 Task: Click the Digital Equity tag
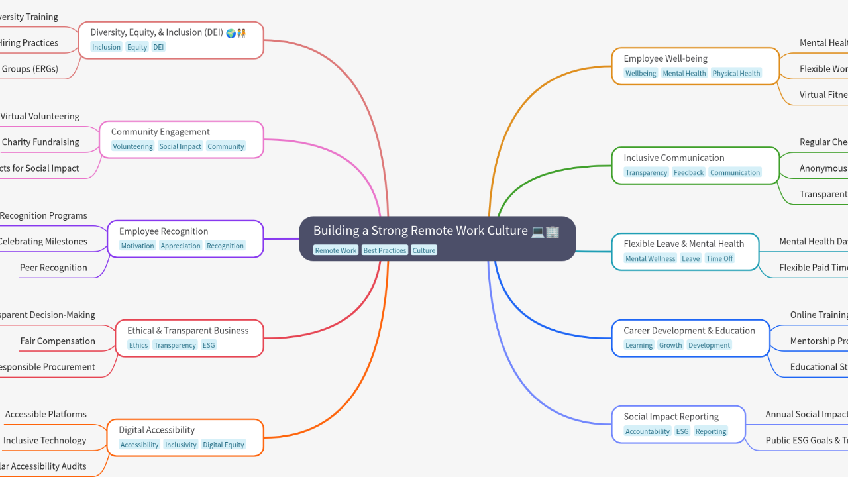(x=223, y=445)
